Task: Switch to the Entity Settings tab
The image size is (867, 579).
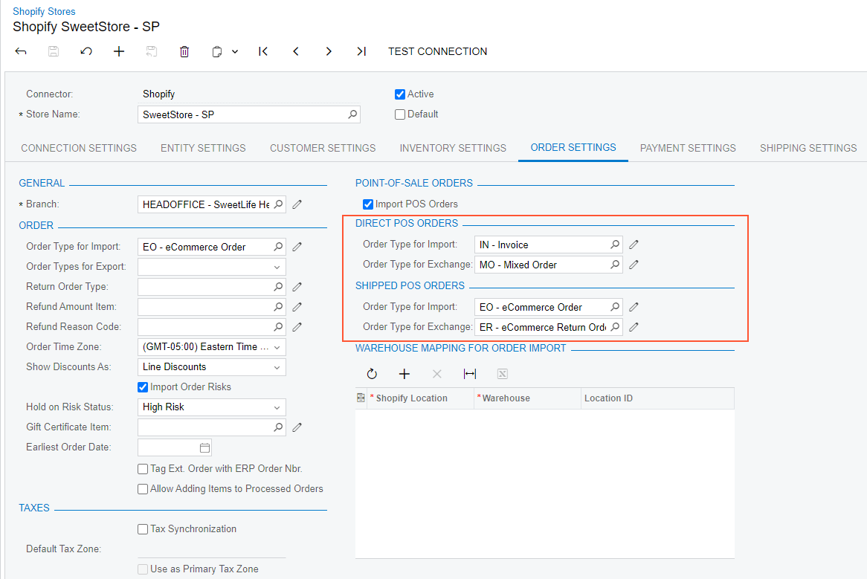Action: pyautogui.click(x=203, y=148)
